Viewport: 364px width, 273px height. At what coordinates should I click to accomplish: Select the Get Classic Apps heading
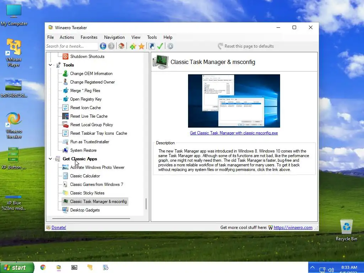click(x=80, y=159)
